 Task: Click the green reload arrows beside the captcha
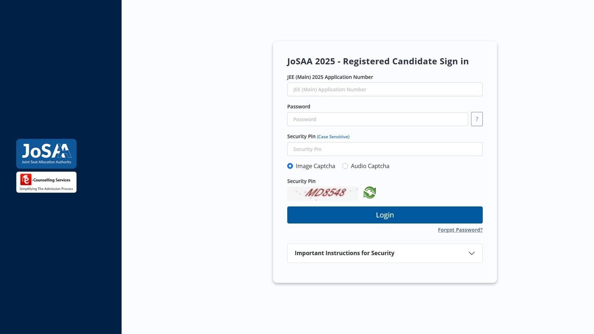369,193
